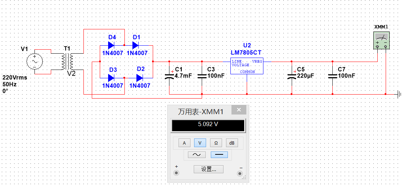Click the multimeter 5.092 V display field

(208, 125)
